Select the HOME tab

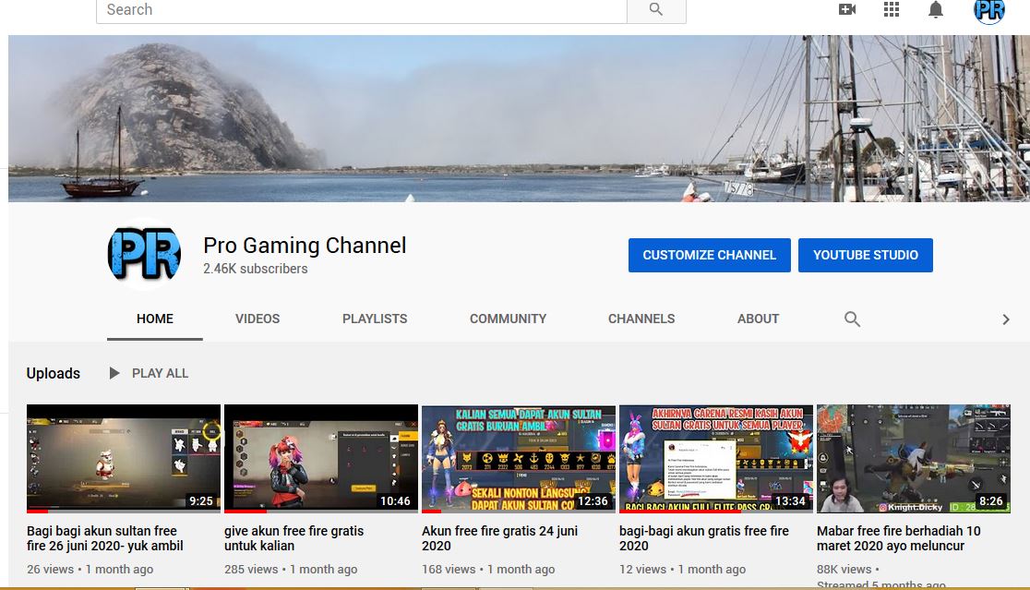pyautogui.click(x=155, y=319)
